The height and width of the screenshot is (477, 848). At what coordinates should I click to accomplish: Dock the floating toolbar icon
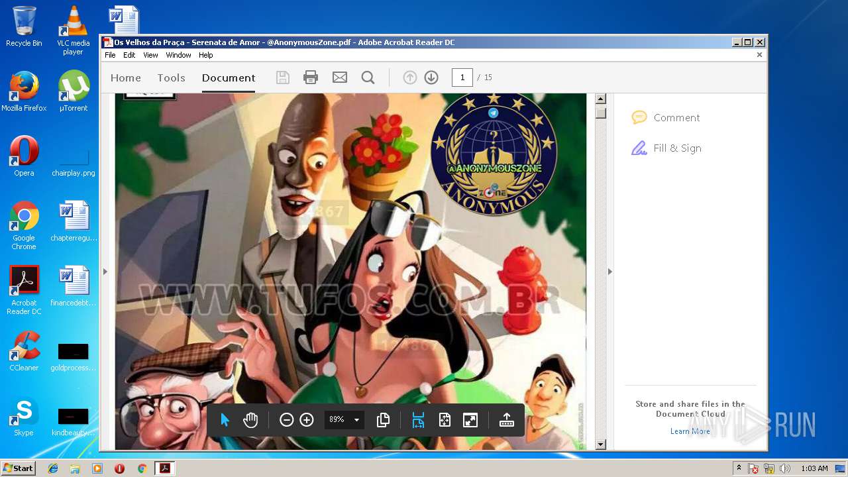coord(507,420)
